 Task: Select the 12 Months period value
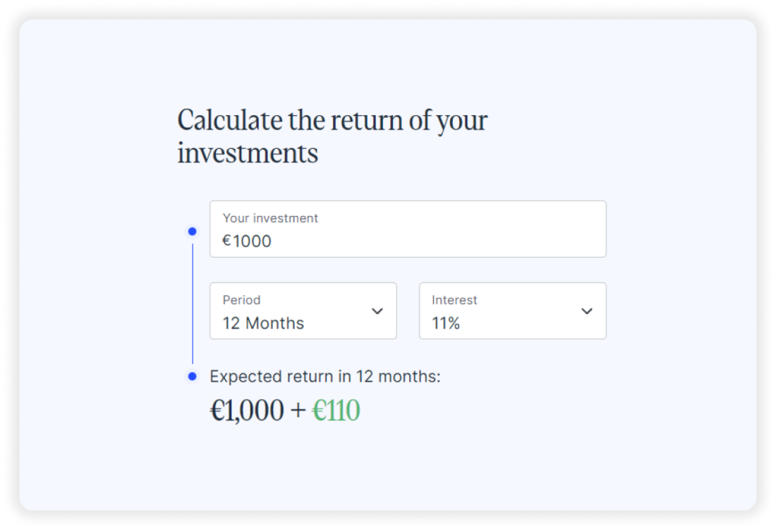point(262,323)
